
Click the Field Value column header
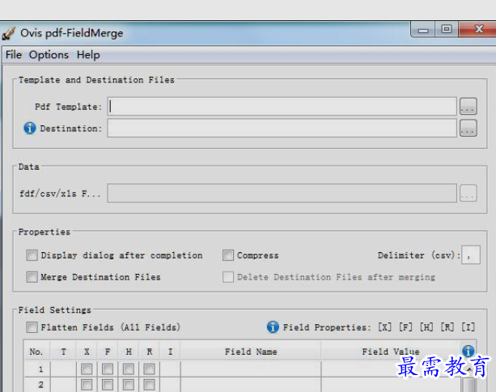pos(391,352)
